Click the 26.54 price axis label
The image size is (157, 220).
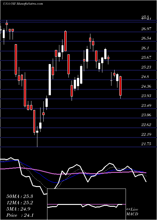coord(146,38)
